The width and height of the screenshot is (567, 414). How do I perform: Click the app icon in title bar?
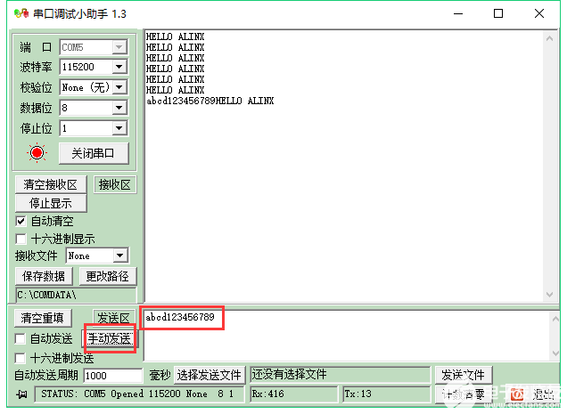[x=21, y=13]
